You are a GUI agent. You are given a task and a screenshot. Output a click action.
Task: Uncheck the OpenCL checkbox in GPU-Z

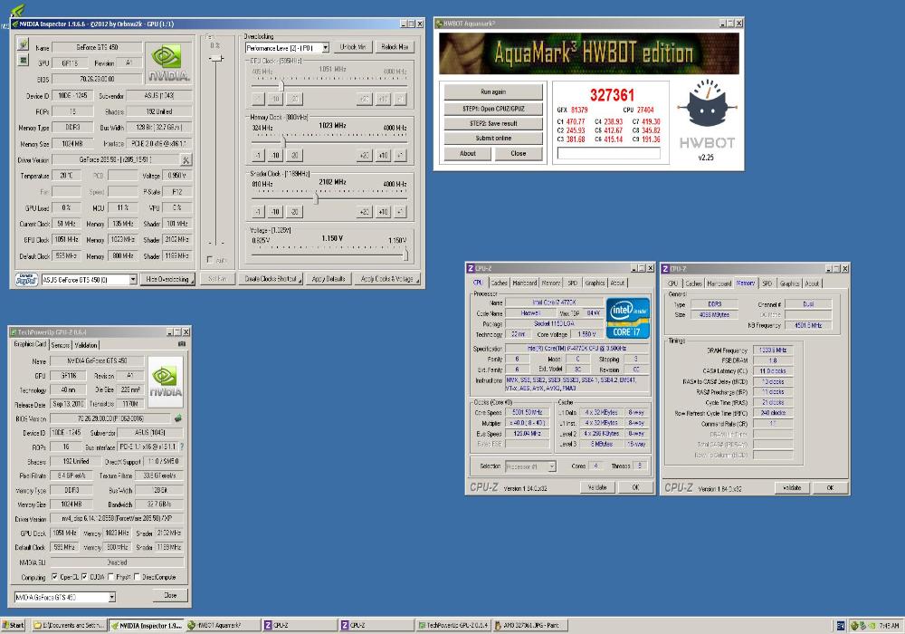pos(55,577)
